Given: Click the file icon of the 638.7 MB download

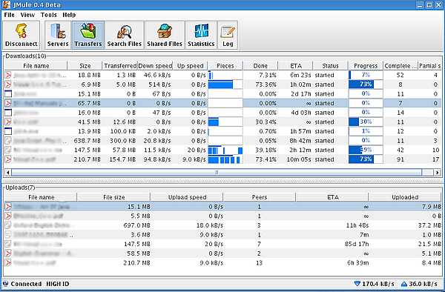Looking at the screenshot, I should 8,141.
